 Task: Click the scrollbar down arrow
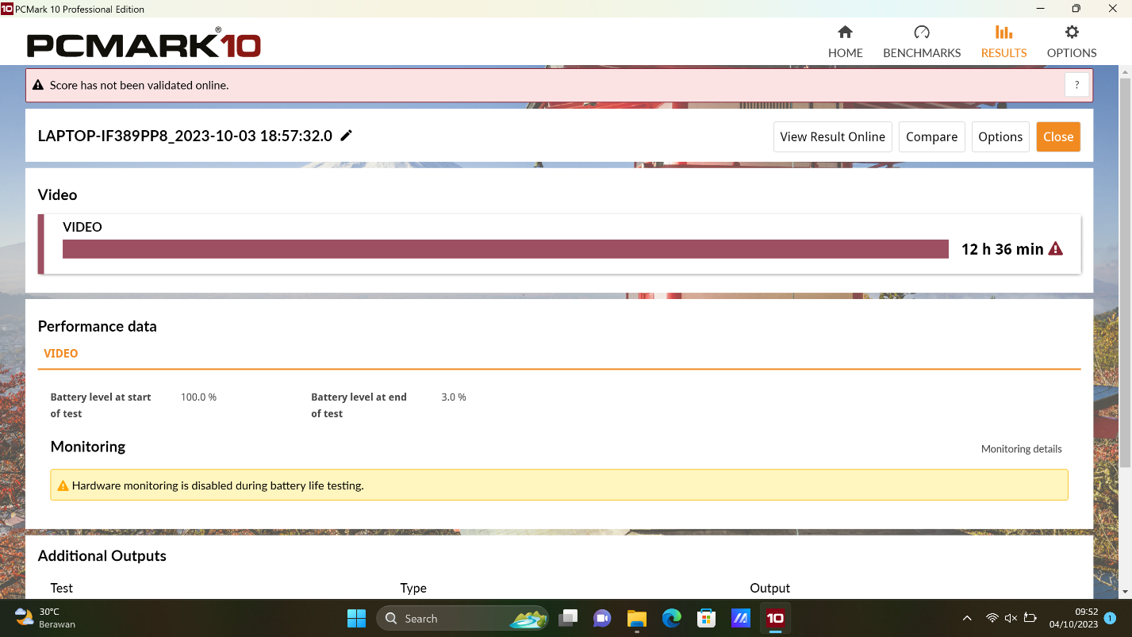tap(1125, 592)
